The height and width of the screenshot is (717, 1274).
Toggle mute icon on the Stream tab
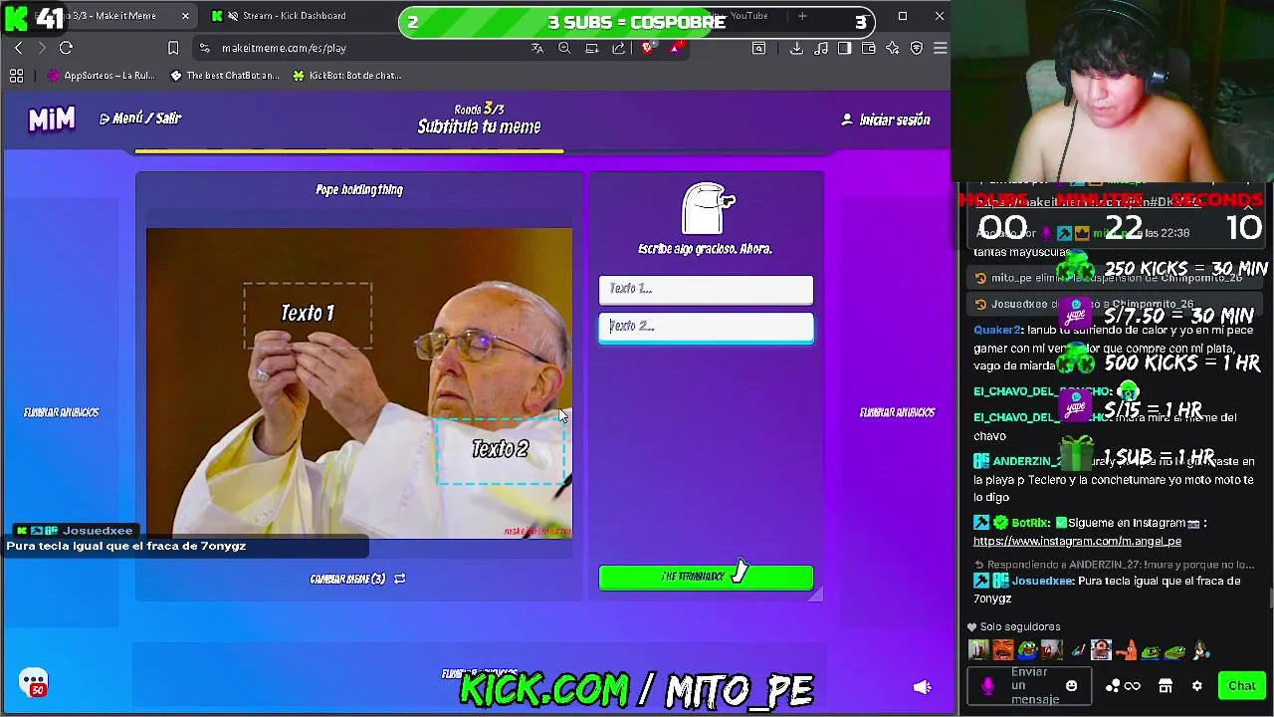pos(233,16)
